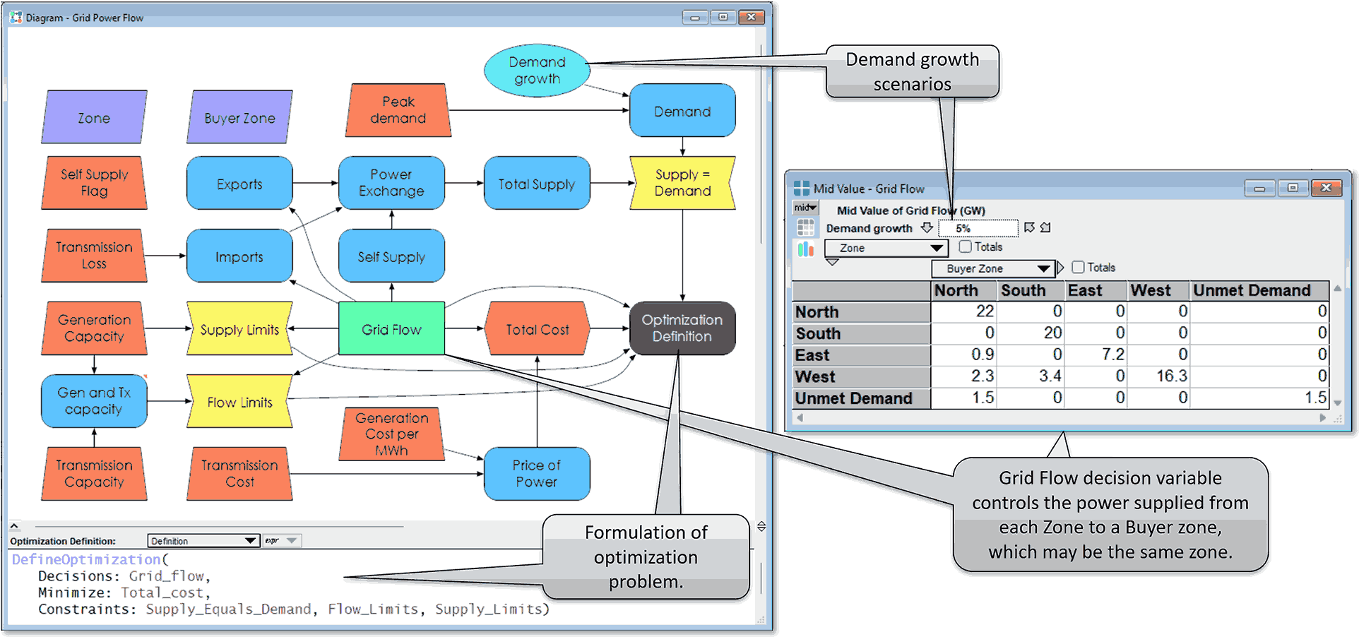Select the Generation Capacity node
The image size is (1359, 637).
94,328
